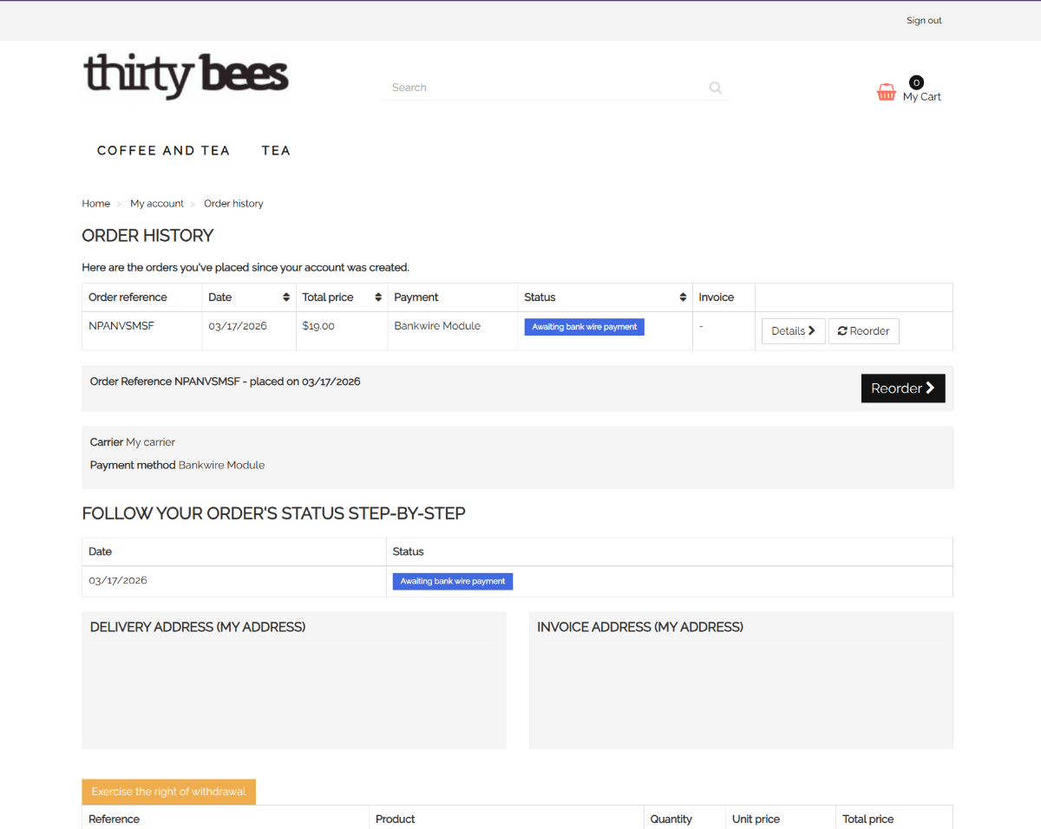Click Exercise the right of withdrawal

coord(168,792)
